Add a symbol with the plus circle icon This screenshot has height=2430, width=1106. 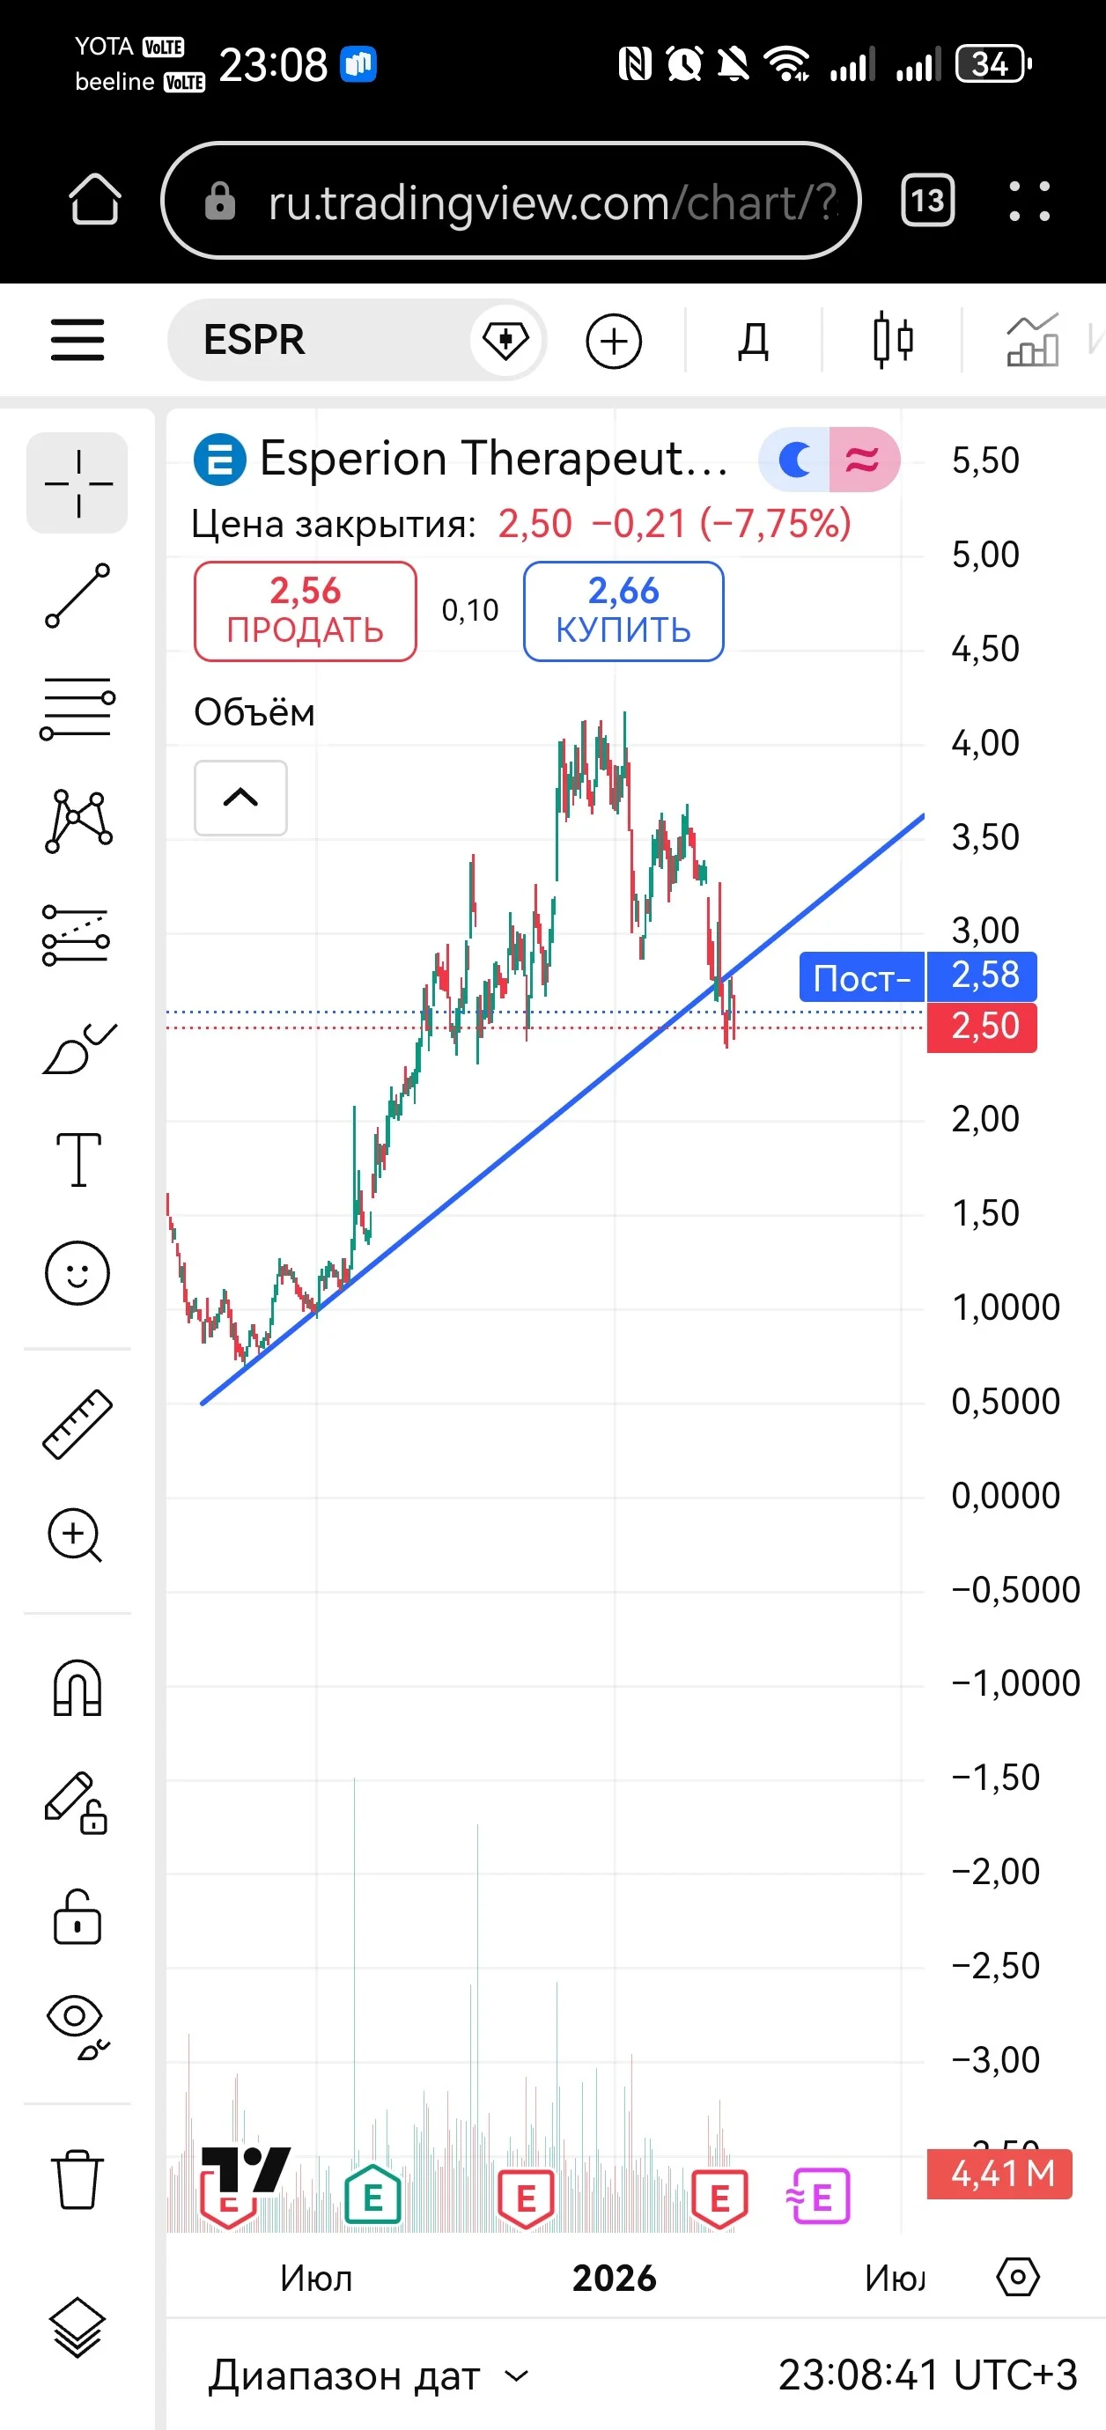(614, 341)
